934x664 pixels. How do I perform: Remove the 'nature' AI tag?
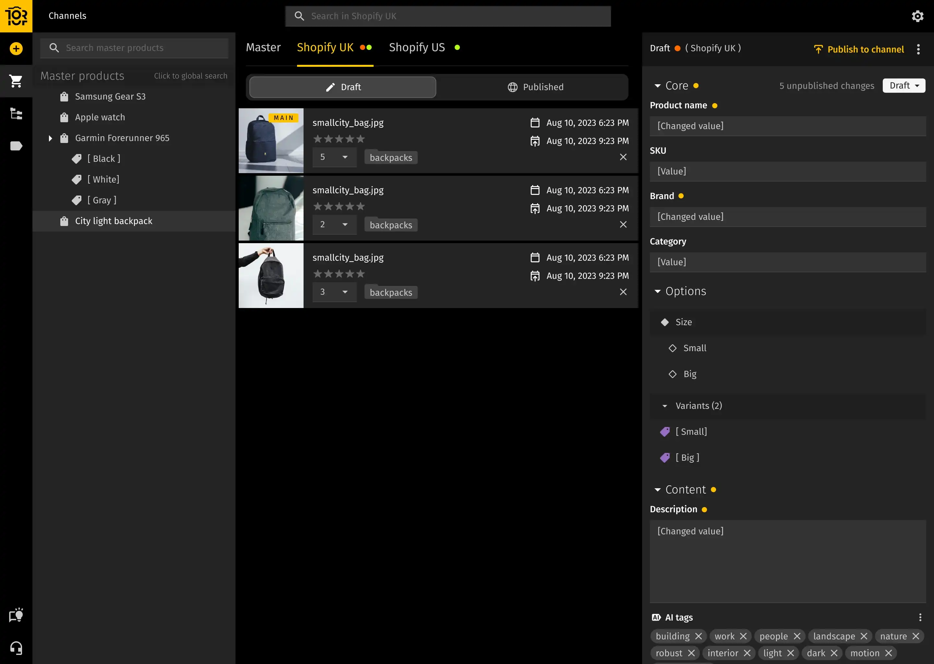pos(916,636)
